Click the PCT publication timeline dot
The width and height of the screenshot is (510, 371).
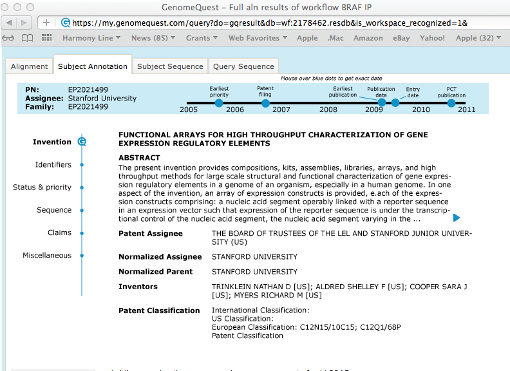pos(451,103)
